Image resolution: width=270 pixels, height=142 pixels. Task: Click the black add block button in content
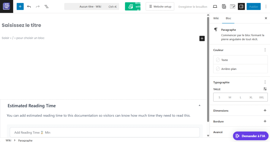[x=202, y=39]
